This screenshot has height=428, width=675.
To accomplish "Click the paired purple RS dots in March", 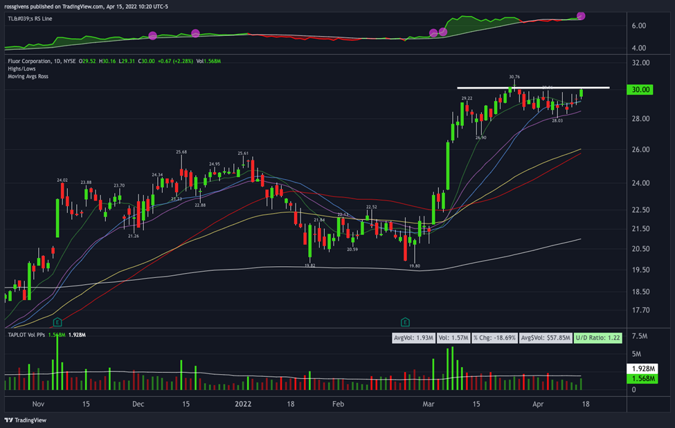I will click(438, 32).
